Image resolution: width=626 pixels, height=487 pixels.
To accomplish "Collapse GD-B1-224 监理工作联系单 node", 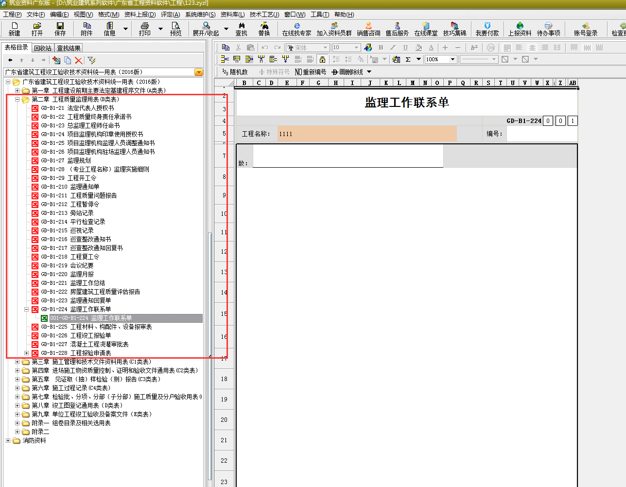I will click(x=26, y=309).
